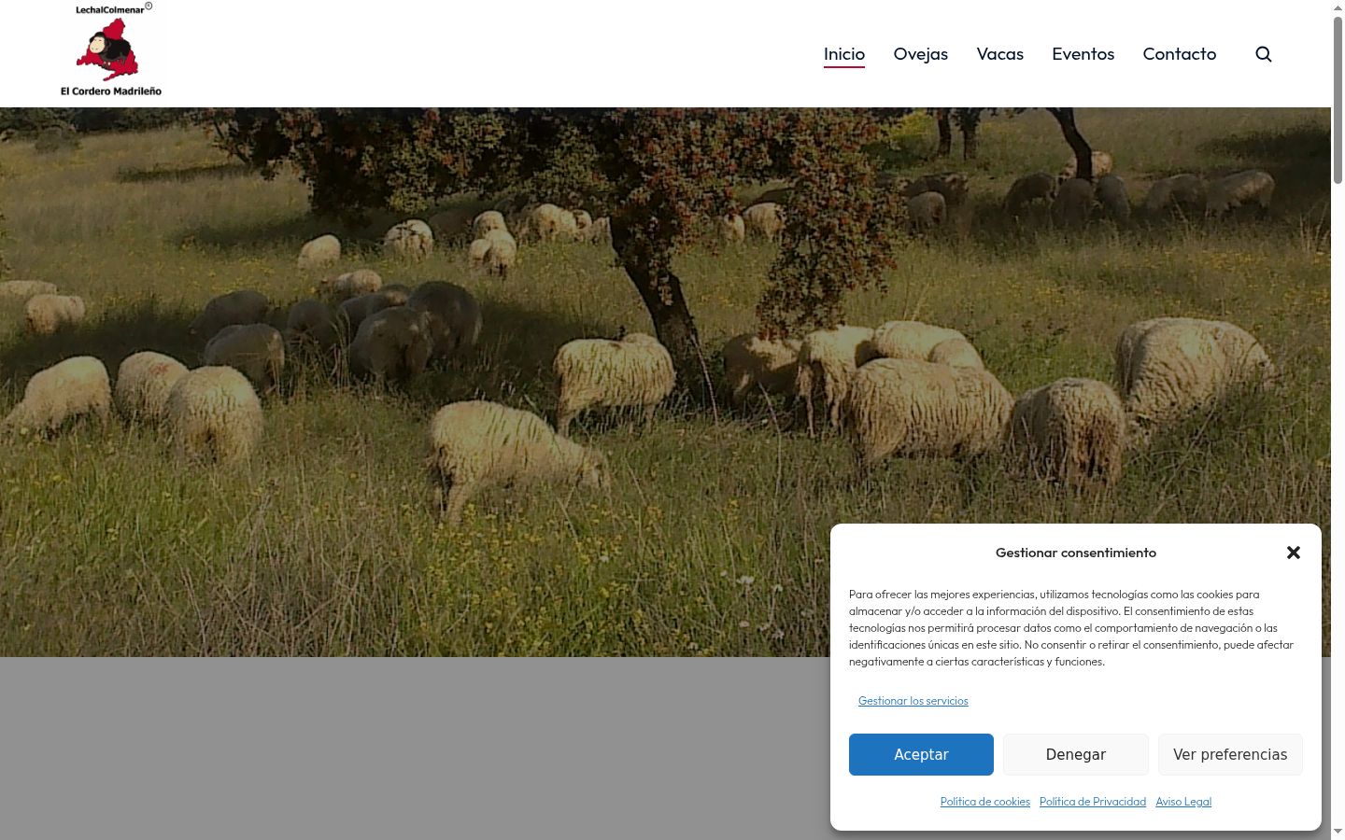This screenshot has width=1345, height=840.
Task: Click the scrollbar up arrow
Action: point(1338,7)
